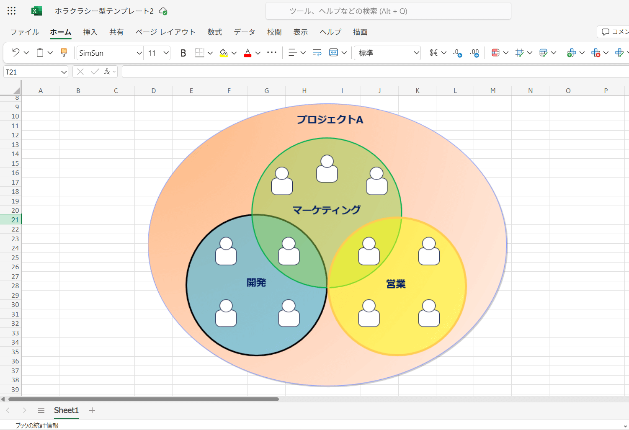629x430 pixels.
Task: Expand the borders dropdown arrow
Action: [x=210, y=53]
